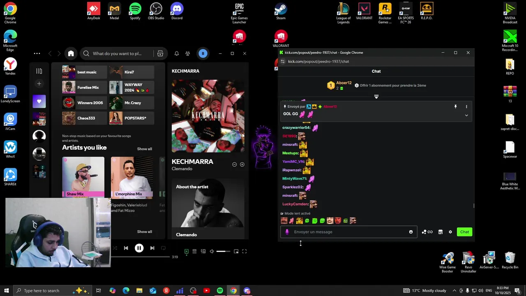The image size is (526, 296).
Task: Open Kira7 playlist tile
Action: point(131,72)
